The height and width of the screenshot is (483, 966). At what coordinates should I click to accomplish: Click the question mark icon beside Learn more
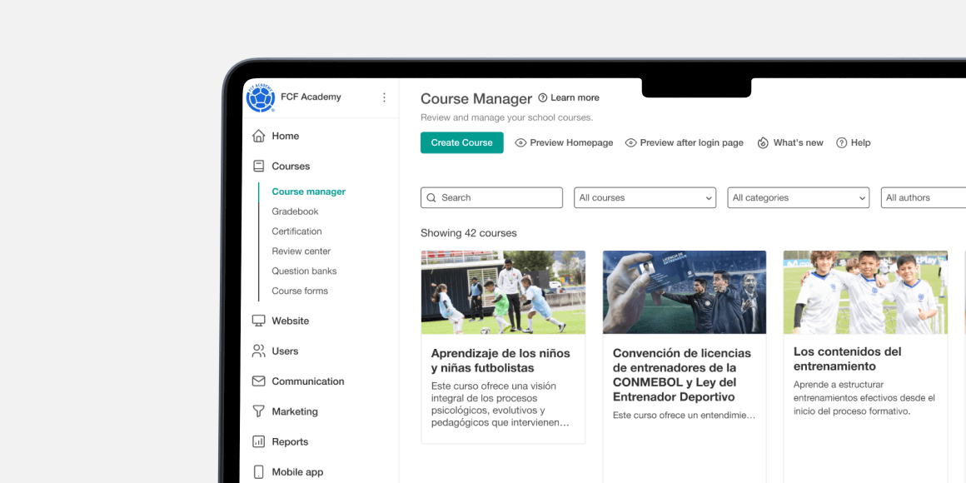pos(543,98)
